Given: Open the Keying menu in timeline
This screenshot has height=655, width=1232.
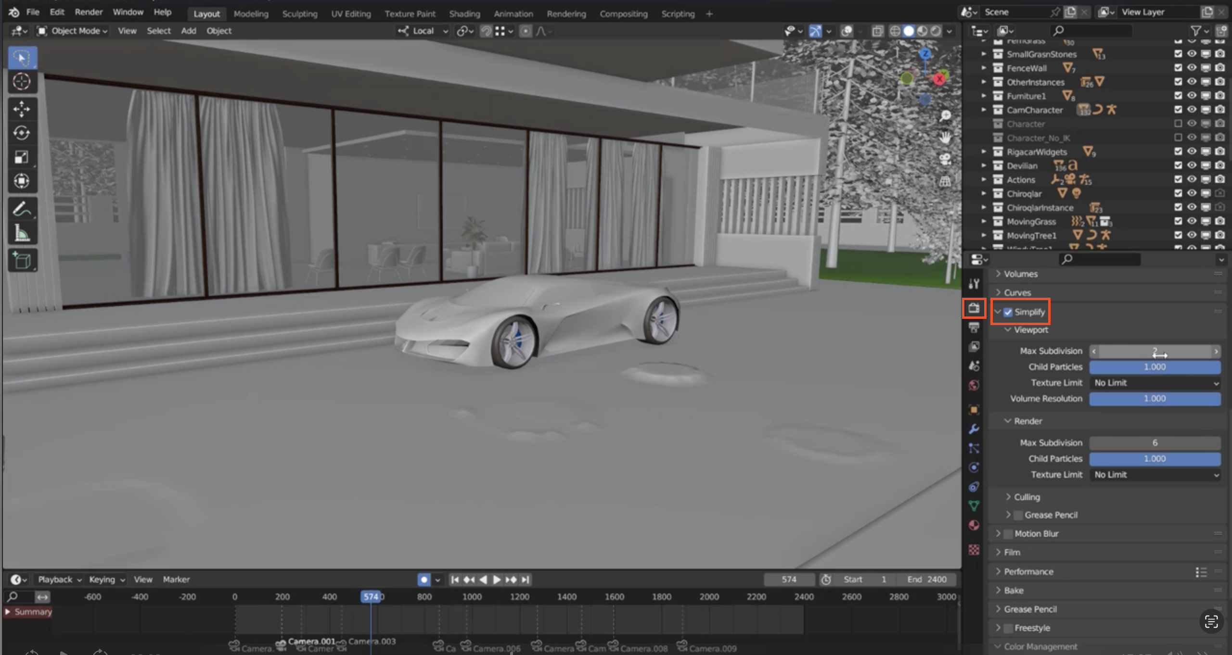Looking at the screenshot, I should tap(106, 579).
